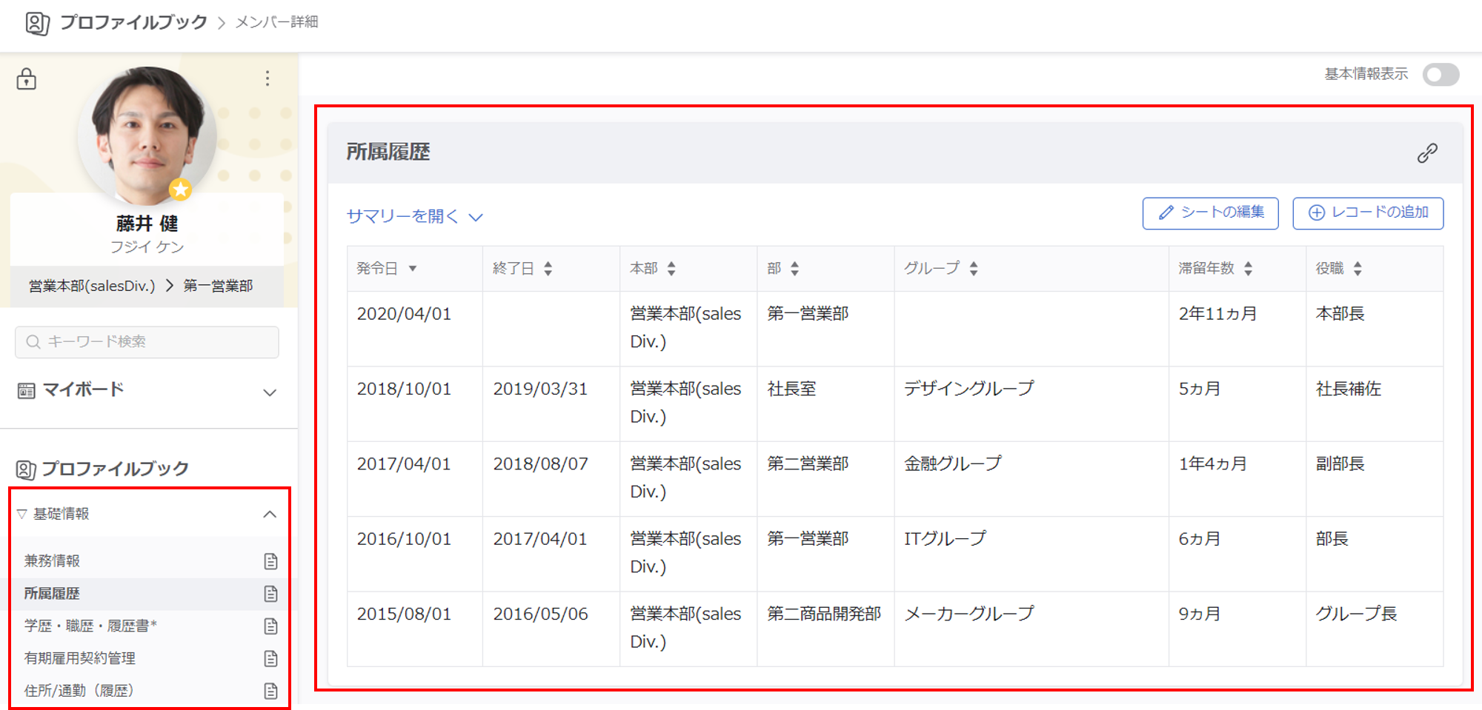Click the デザイングループ cell

[968, 389]
